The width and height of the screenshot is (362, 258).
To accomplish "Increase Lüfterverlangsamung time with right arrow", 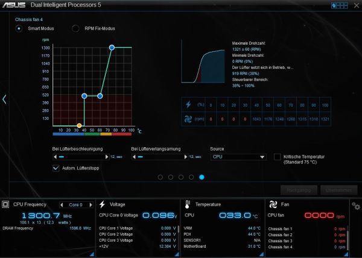I will coord(186,157).
